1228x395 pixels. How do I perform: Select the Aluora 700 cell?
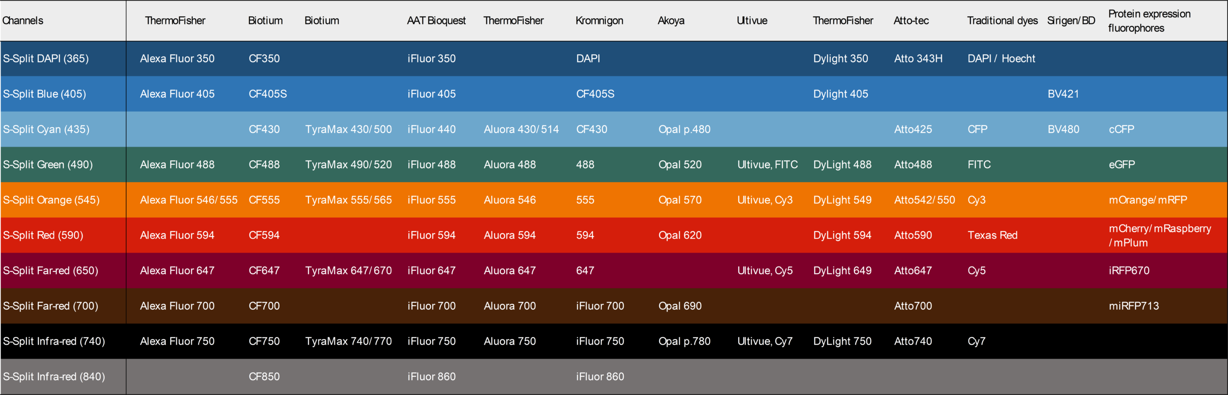pyautogui.click(x=509, y=306)
